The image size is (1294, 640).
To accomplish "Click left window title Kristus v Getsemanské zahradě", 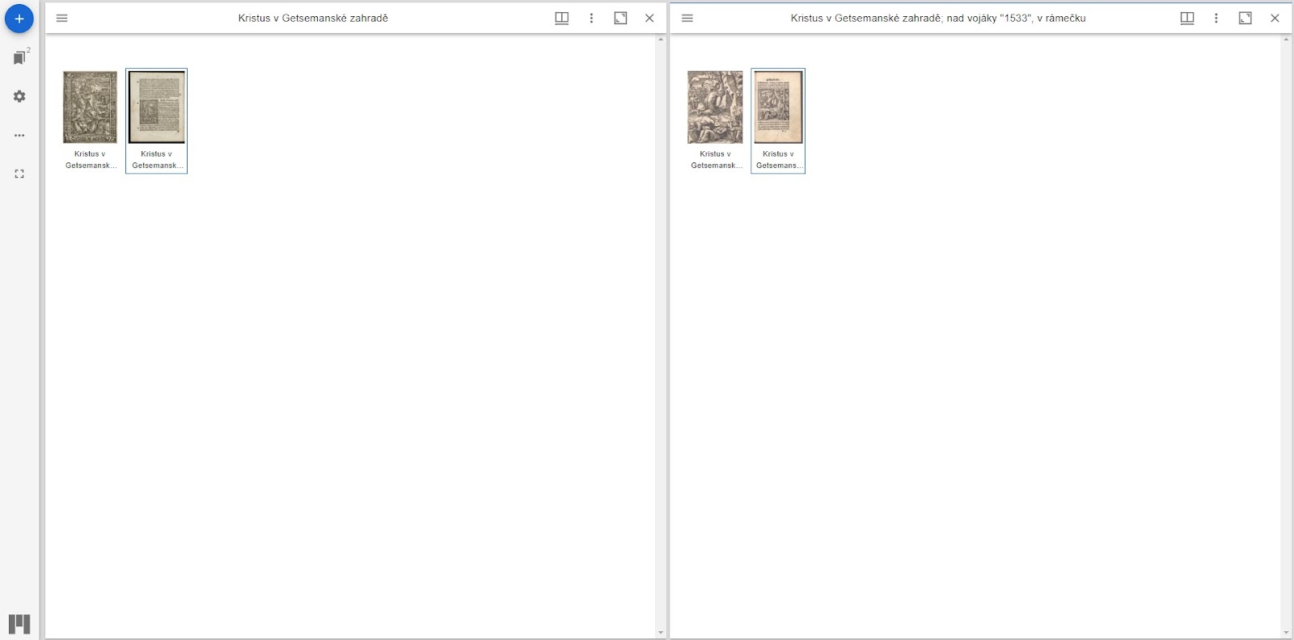I will [313, 18].
